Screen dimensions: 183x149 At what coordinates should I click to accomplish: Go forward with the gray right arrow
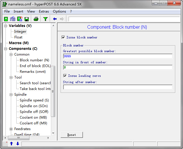click(x=62, y=19)
